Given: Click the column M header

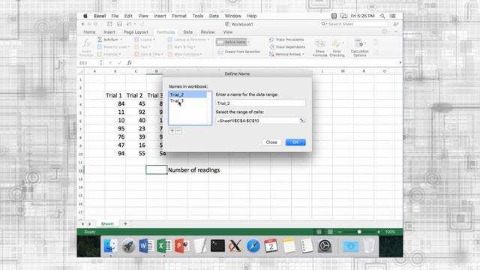Looking at the screenshot, I should tap(343, 71).
